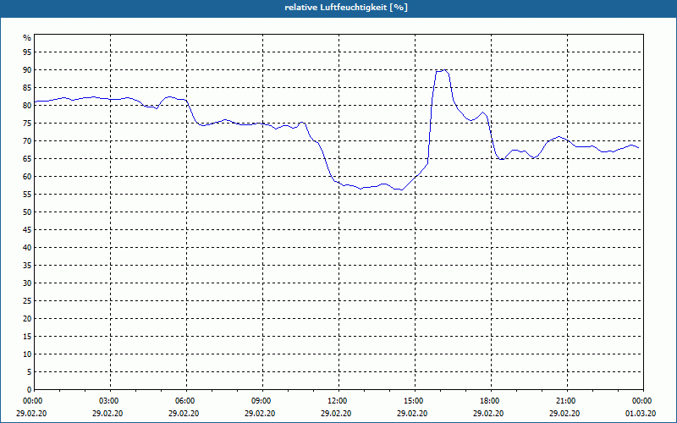Click the y-axis value '65'

tap(27, 159)
